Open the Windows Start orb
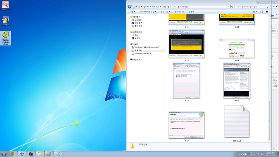 point(4,154)
